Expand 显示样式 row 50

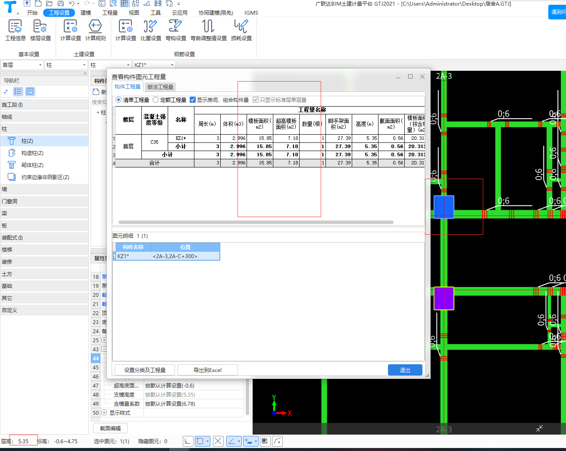(x=104, y=413)
